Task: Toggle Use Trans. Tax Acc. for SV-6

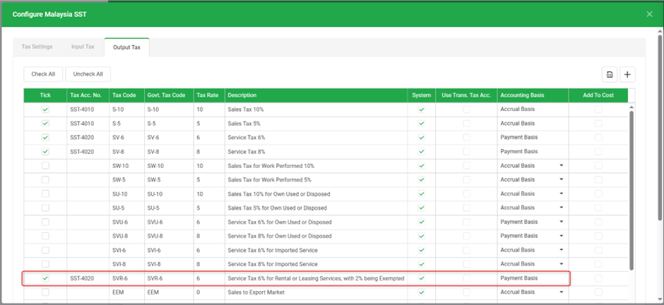Action: tap(466, 138)
